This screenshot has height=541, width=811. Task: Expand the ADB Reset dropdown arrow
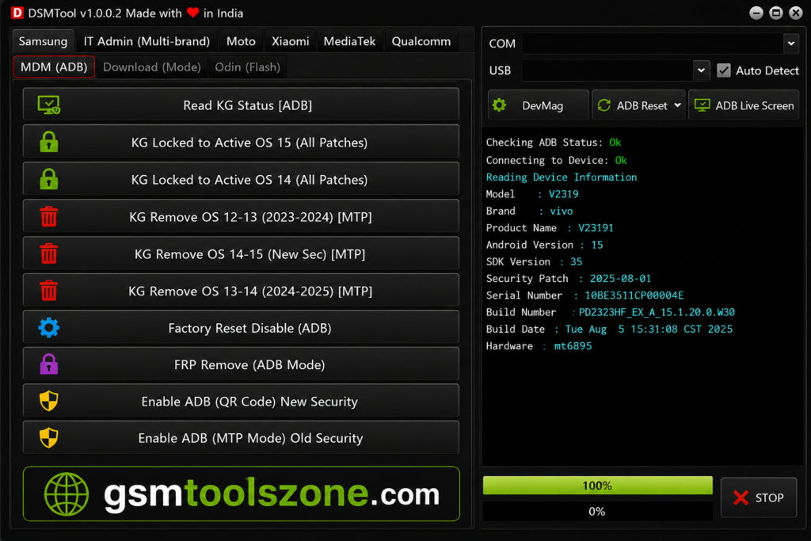point(678,105)
